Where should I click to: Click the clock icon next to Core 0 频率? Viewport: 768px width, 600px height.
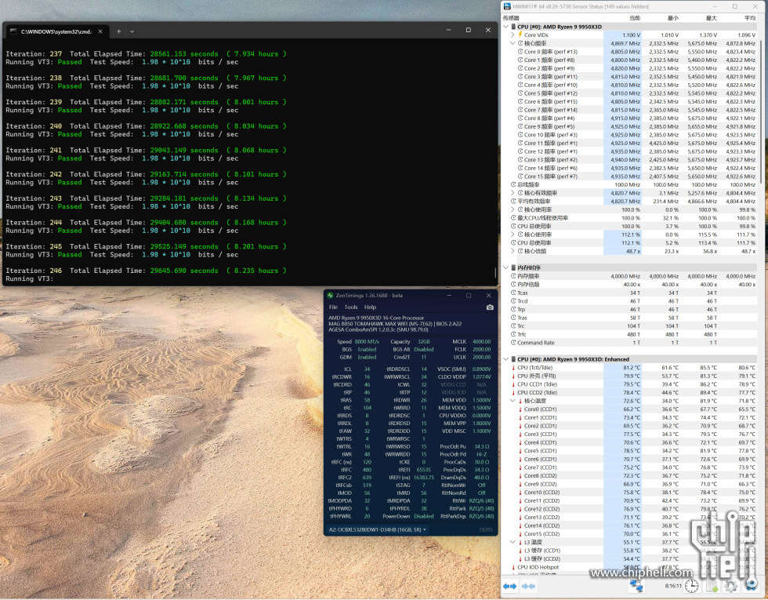(520, 52)
